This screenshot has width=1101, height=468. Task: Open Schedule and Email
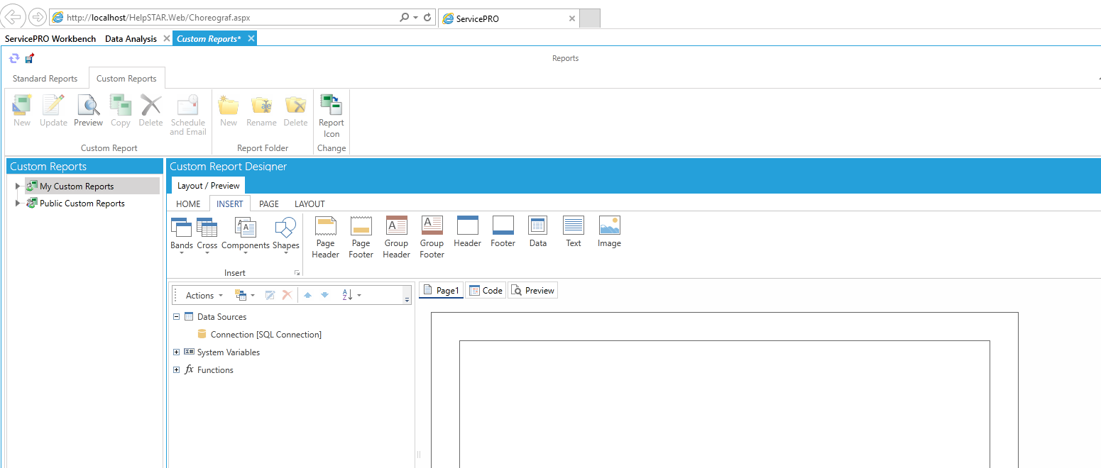[x=188, y=116]
